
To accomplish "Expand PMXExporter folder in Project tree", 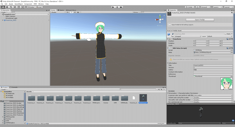I will [x=3, y=117].
